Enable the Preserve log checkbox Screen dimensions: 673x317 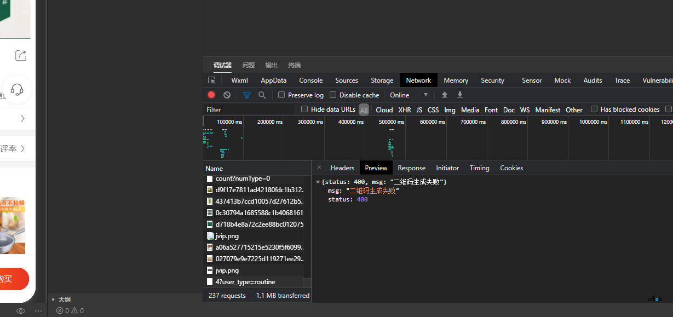(281, 95)
